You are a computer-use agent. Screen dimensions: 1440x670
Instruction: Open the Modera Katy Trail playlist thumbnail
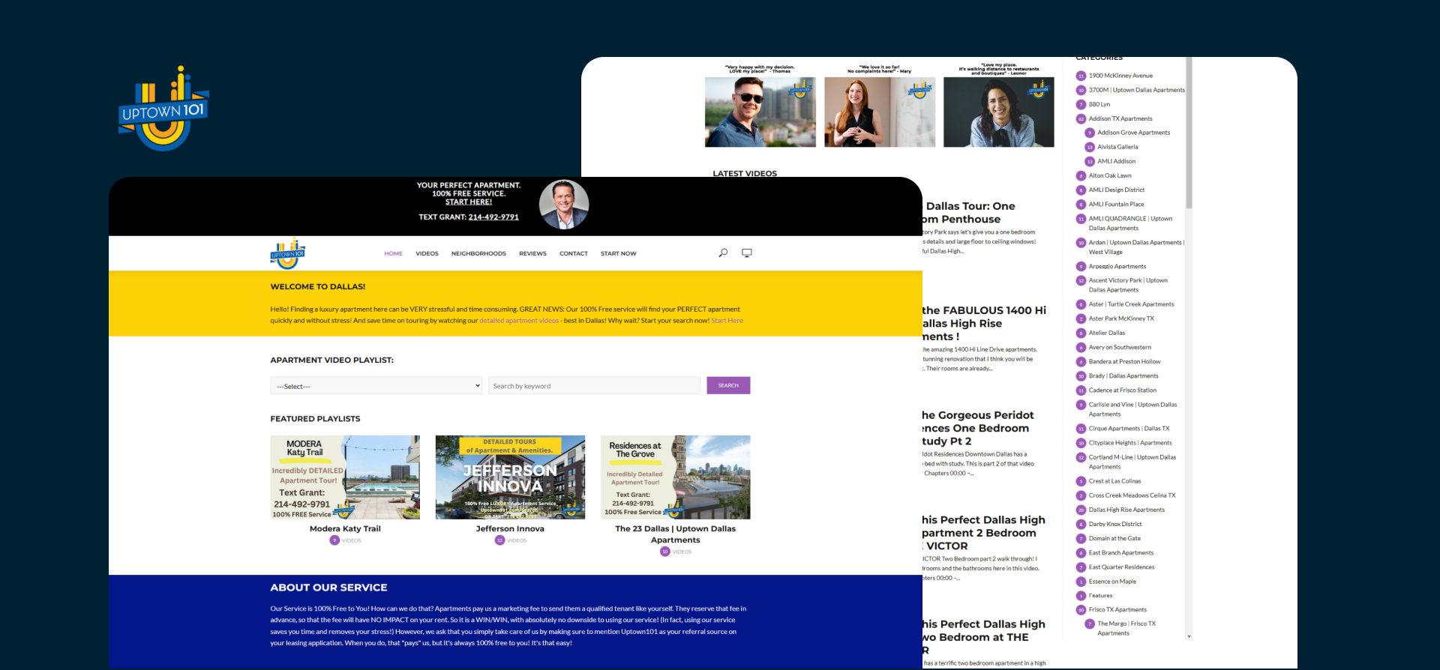pos(345,477)
